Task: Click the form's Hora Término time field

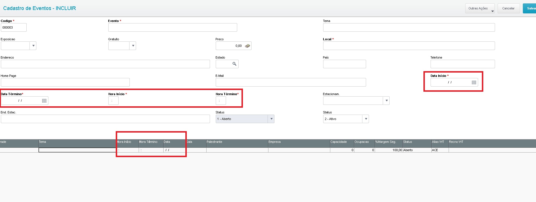Action: point(221,101)
